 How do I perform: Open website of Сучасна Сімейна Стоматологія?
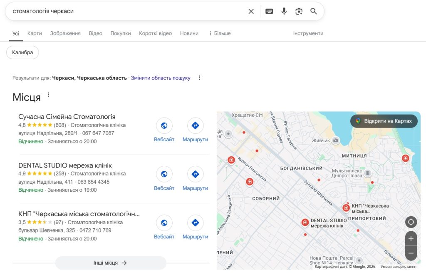pos(164,130)
